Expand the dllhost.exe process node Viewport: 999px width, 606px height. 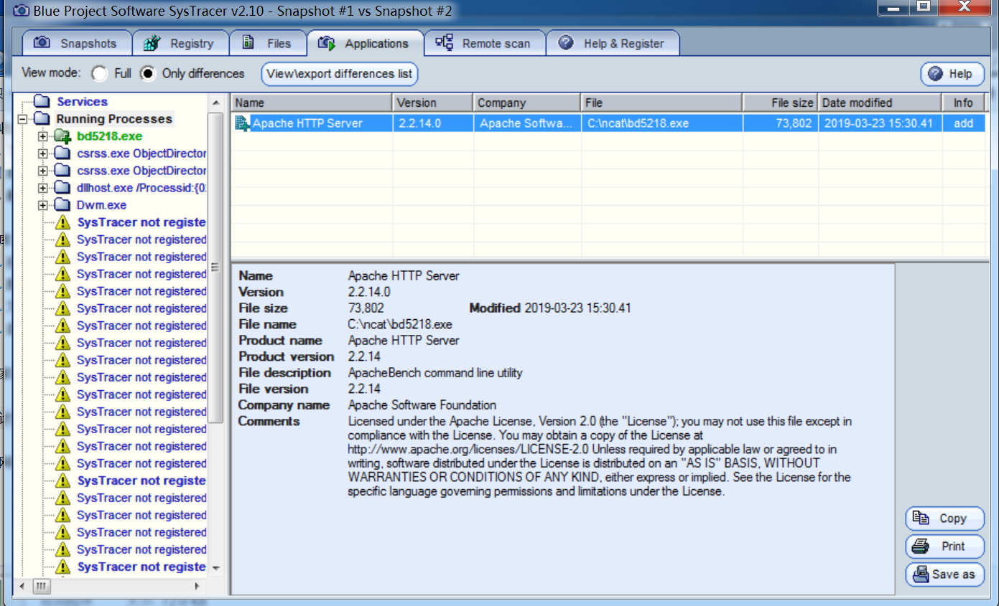pos(43,188)
